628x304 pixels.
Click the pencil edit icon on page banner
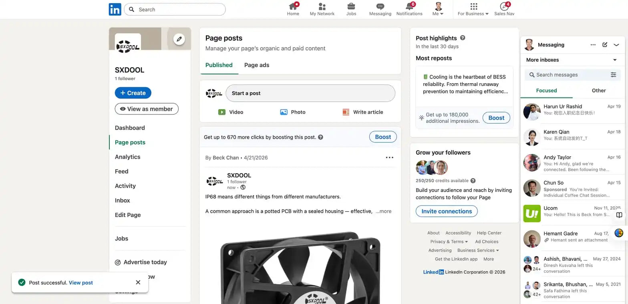(179, 39)
